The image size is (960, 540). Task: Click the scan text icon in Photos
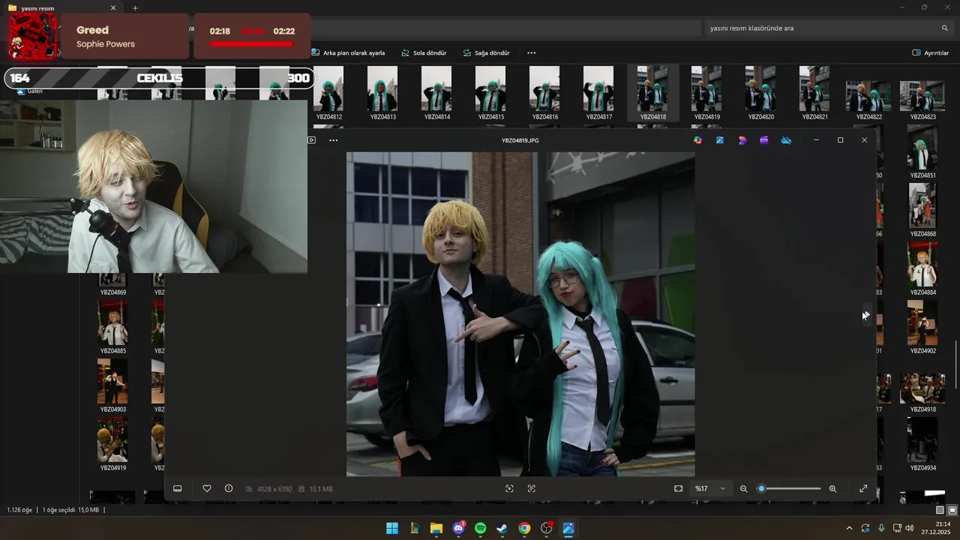pos(532,488)
